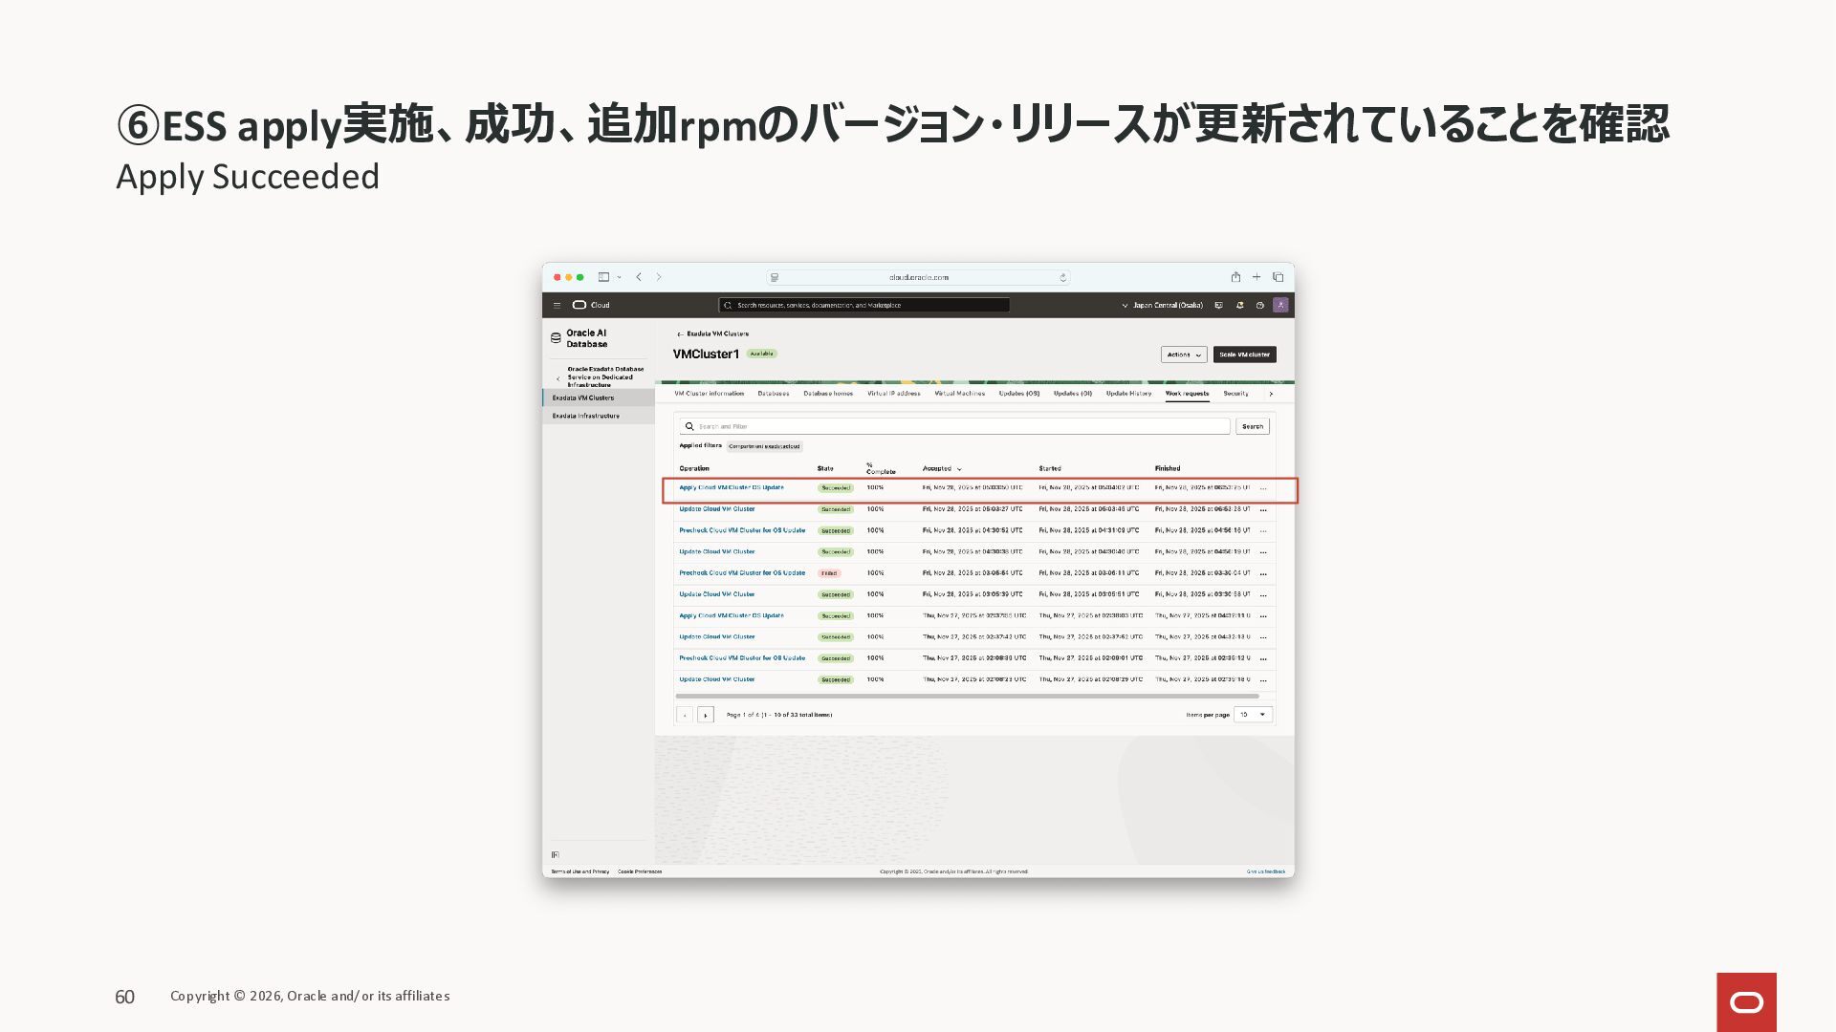Click the Safari tab overview icon

pyautogui.click(x=1278, y=277)
